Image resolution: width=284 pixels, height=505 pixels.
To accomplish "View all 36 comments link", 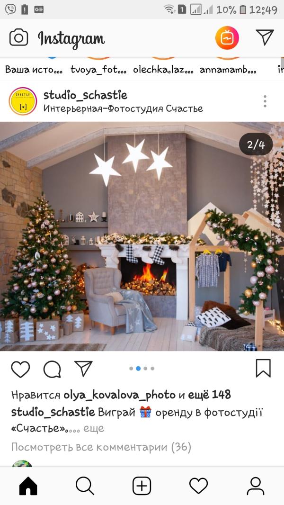I will 101,447.
